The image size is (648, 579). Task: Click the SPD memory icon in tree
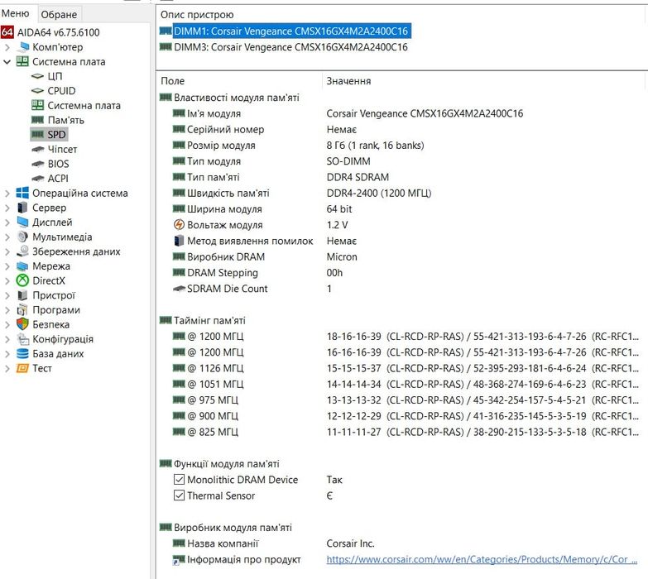pos(37,134)
